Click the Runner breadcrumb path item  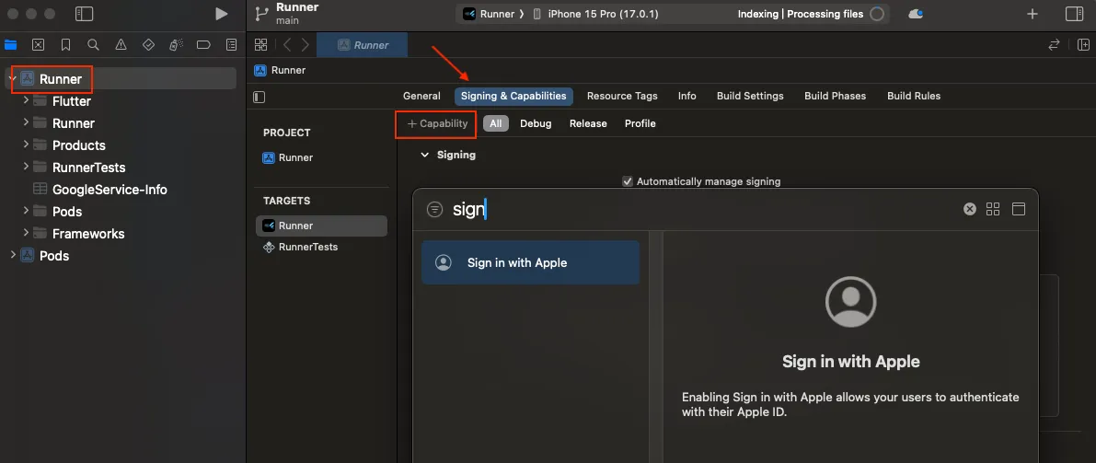click(x=281, y=70)
